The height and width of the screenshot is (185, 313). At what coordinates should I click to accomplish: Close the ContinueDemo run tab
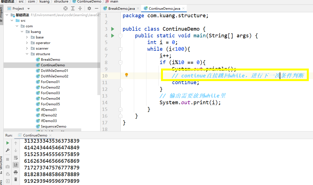point(50,135)
